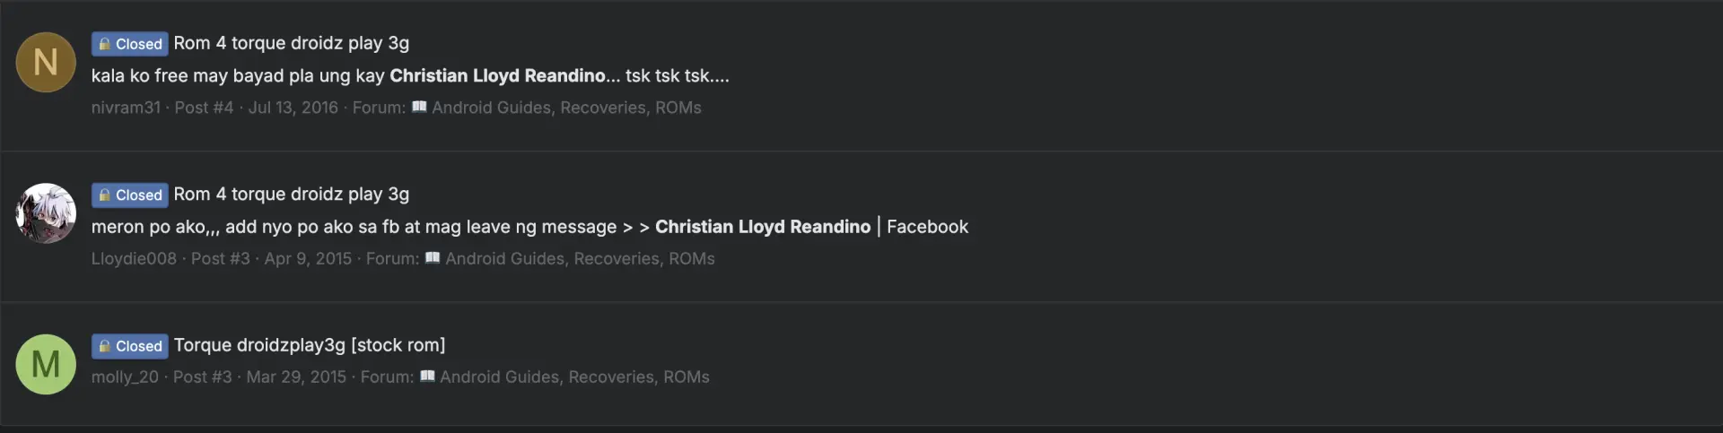Visit nivram31's user profile link
The width and height of the screenshot is (1723, 433).
click(126, 108)
